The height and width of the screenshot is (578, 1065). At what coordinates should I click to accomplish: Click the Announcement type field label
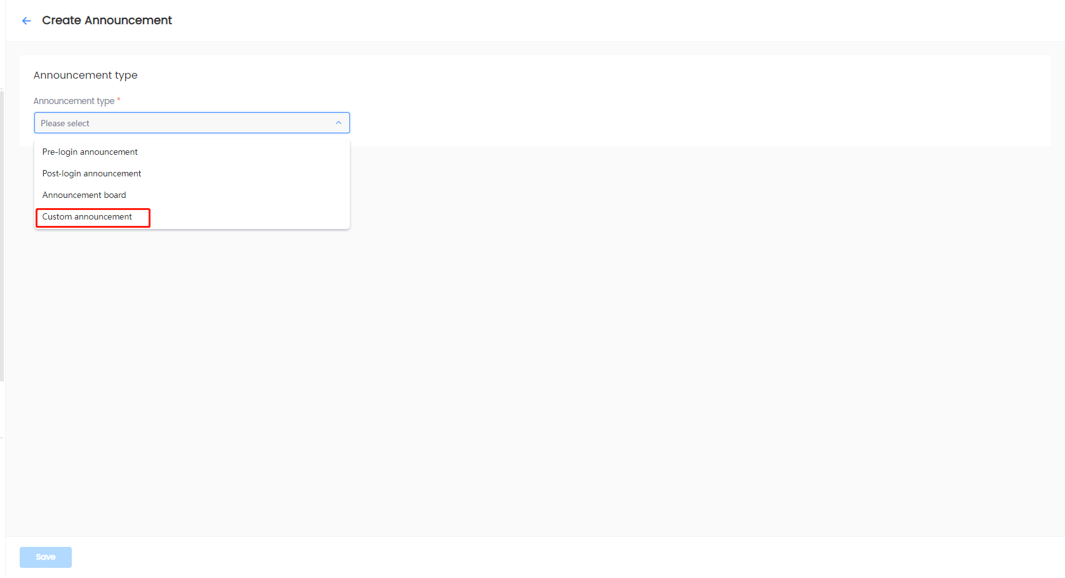(74, 101)
